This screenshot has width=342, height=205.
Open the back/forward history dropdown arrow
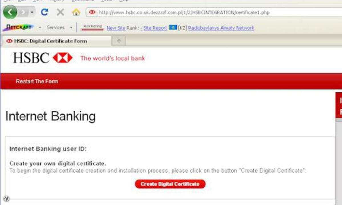[x=32, y=13]
